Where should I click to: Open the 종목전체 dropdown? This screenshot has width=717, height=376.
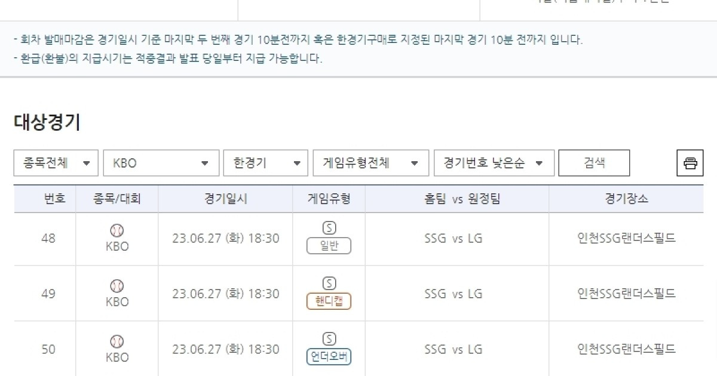[55, 162]
